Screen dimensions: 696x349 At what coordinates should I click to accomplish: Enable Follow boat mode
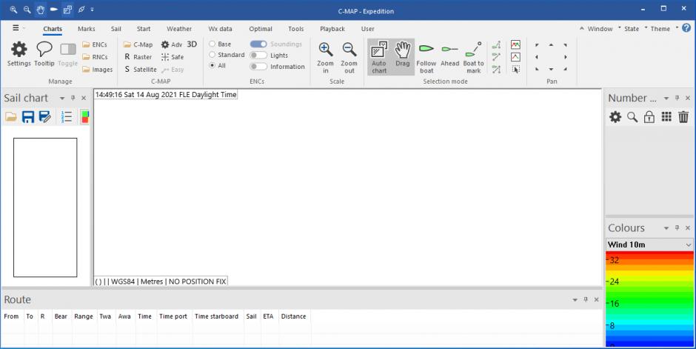pyautogui.click(x=426, y=57)
